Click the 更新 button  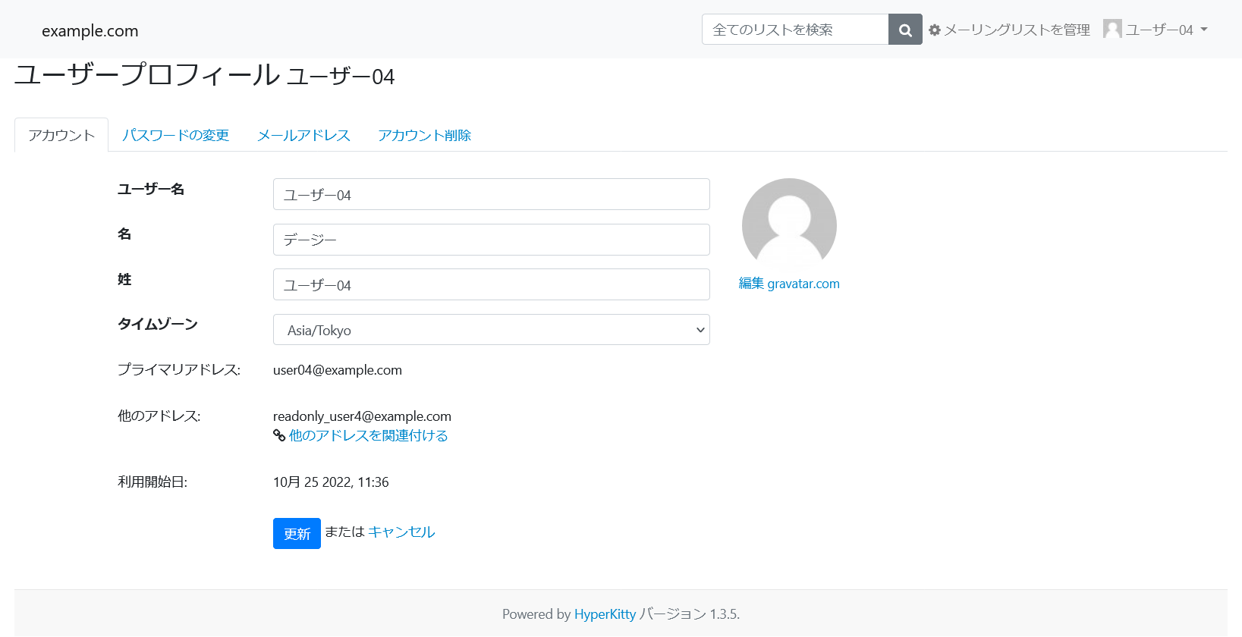click(x=297, y=533)
